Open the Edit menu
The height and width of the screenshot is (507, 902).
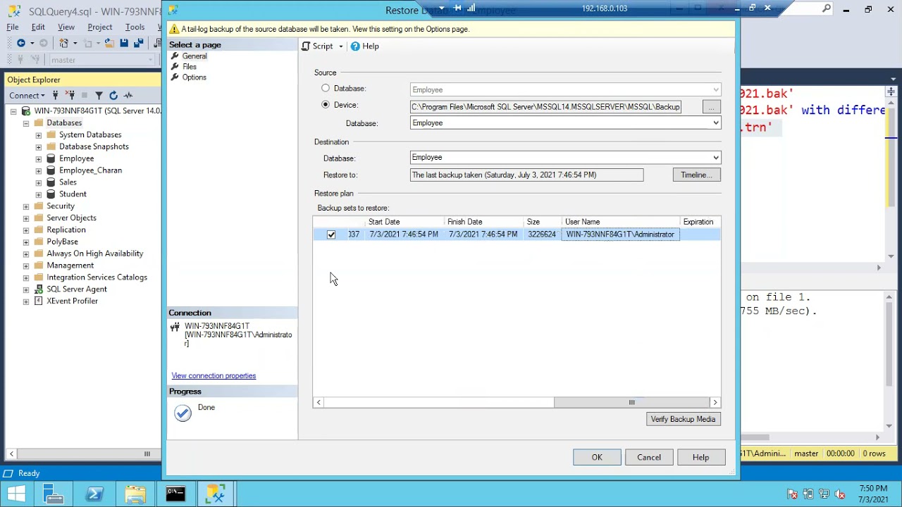pos(38,27)
